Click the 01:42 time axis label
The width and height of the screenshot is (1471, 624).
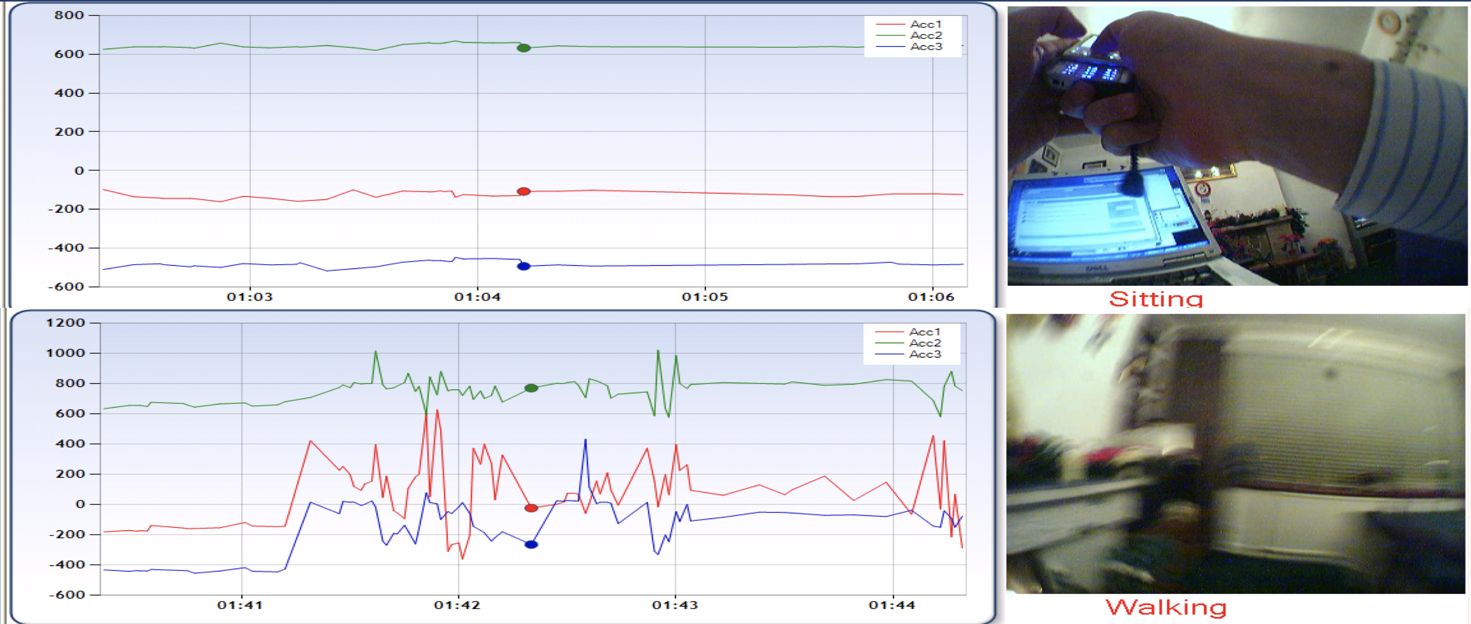(x=457, y=605)
